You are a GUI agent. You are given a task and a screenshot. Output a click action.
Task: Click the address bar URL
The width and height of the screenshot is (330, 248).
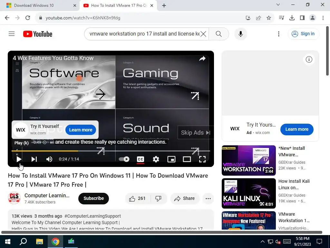(83, 18)
